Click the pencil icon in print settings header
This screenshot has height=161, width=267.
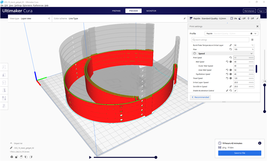[x=258, y=18]
